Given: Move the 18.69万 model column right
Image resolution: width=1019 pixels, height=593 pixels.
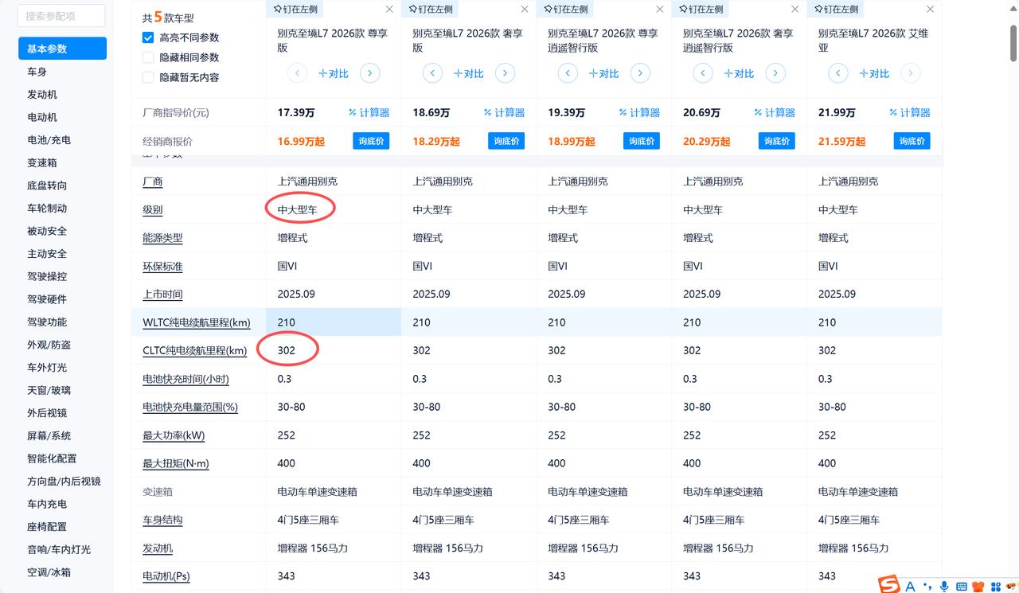Looking at the screenshot, I should 505,74.
